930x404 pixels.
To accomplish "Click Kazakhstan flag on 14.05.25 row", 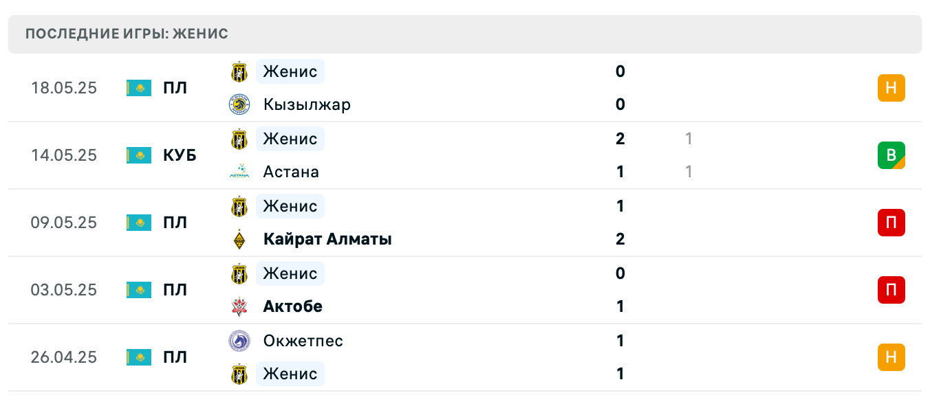I will pos(139,155).
